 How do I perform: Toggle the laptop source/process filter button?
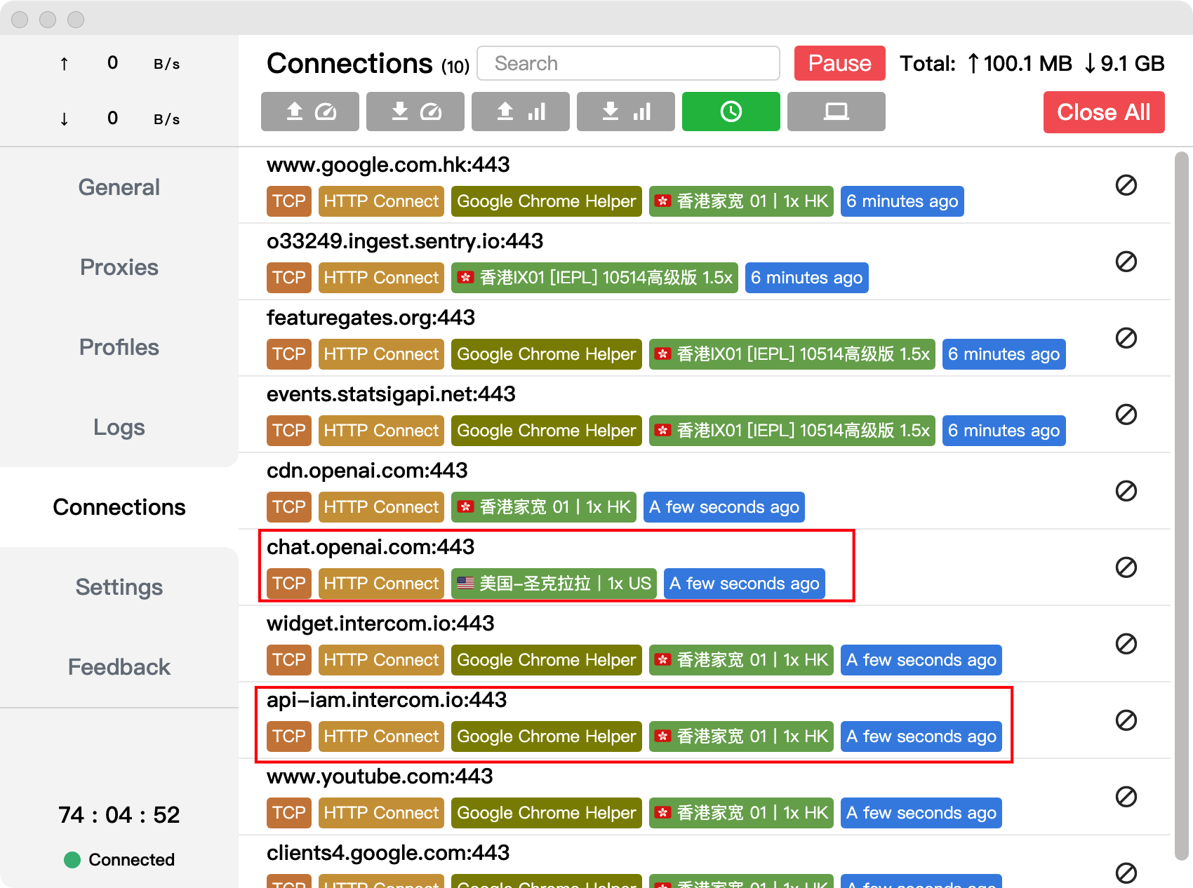point(836,112)
